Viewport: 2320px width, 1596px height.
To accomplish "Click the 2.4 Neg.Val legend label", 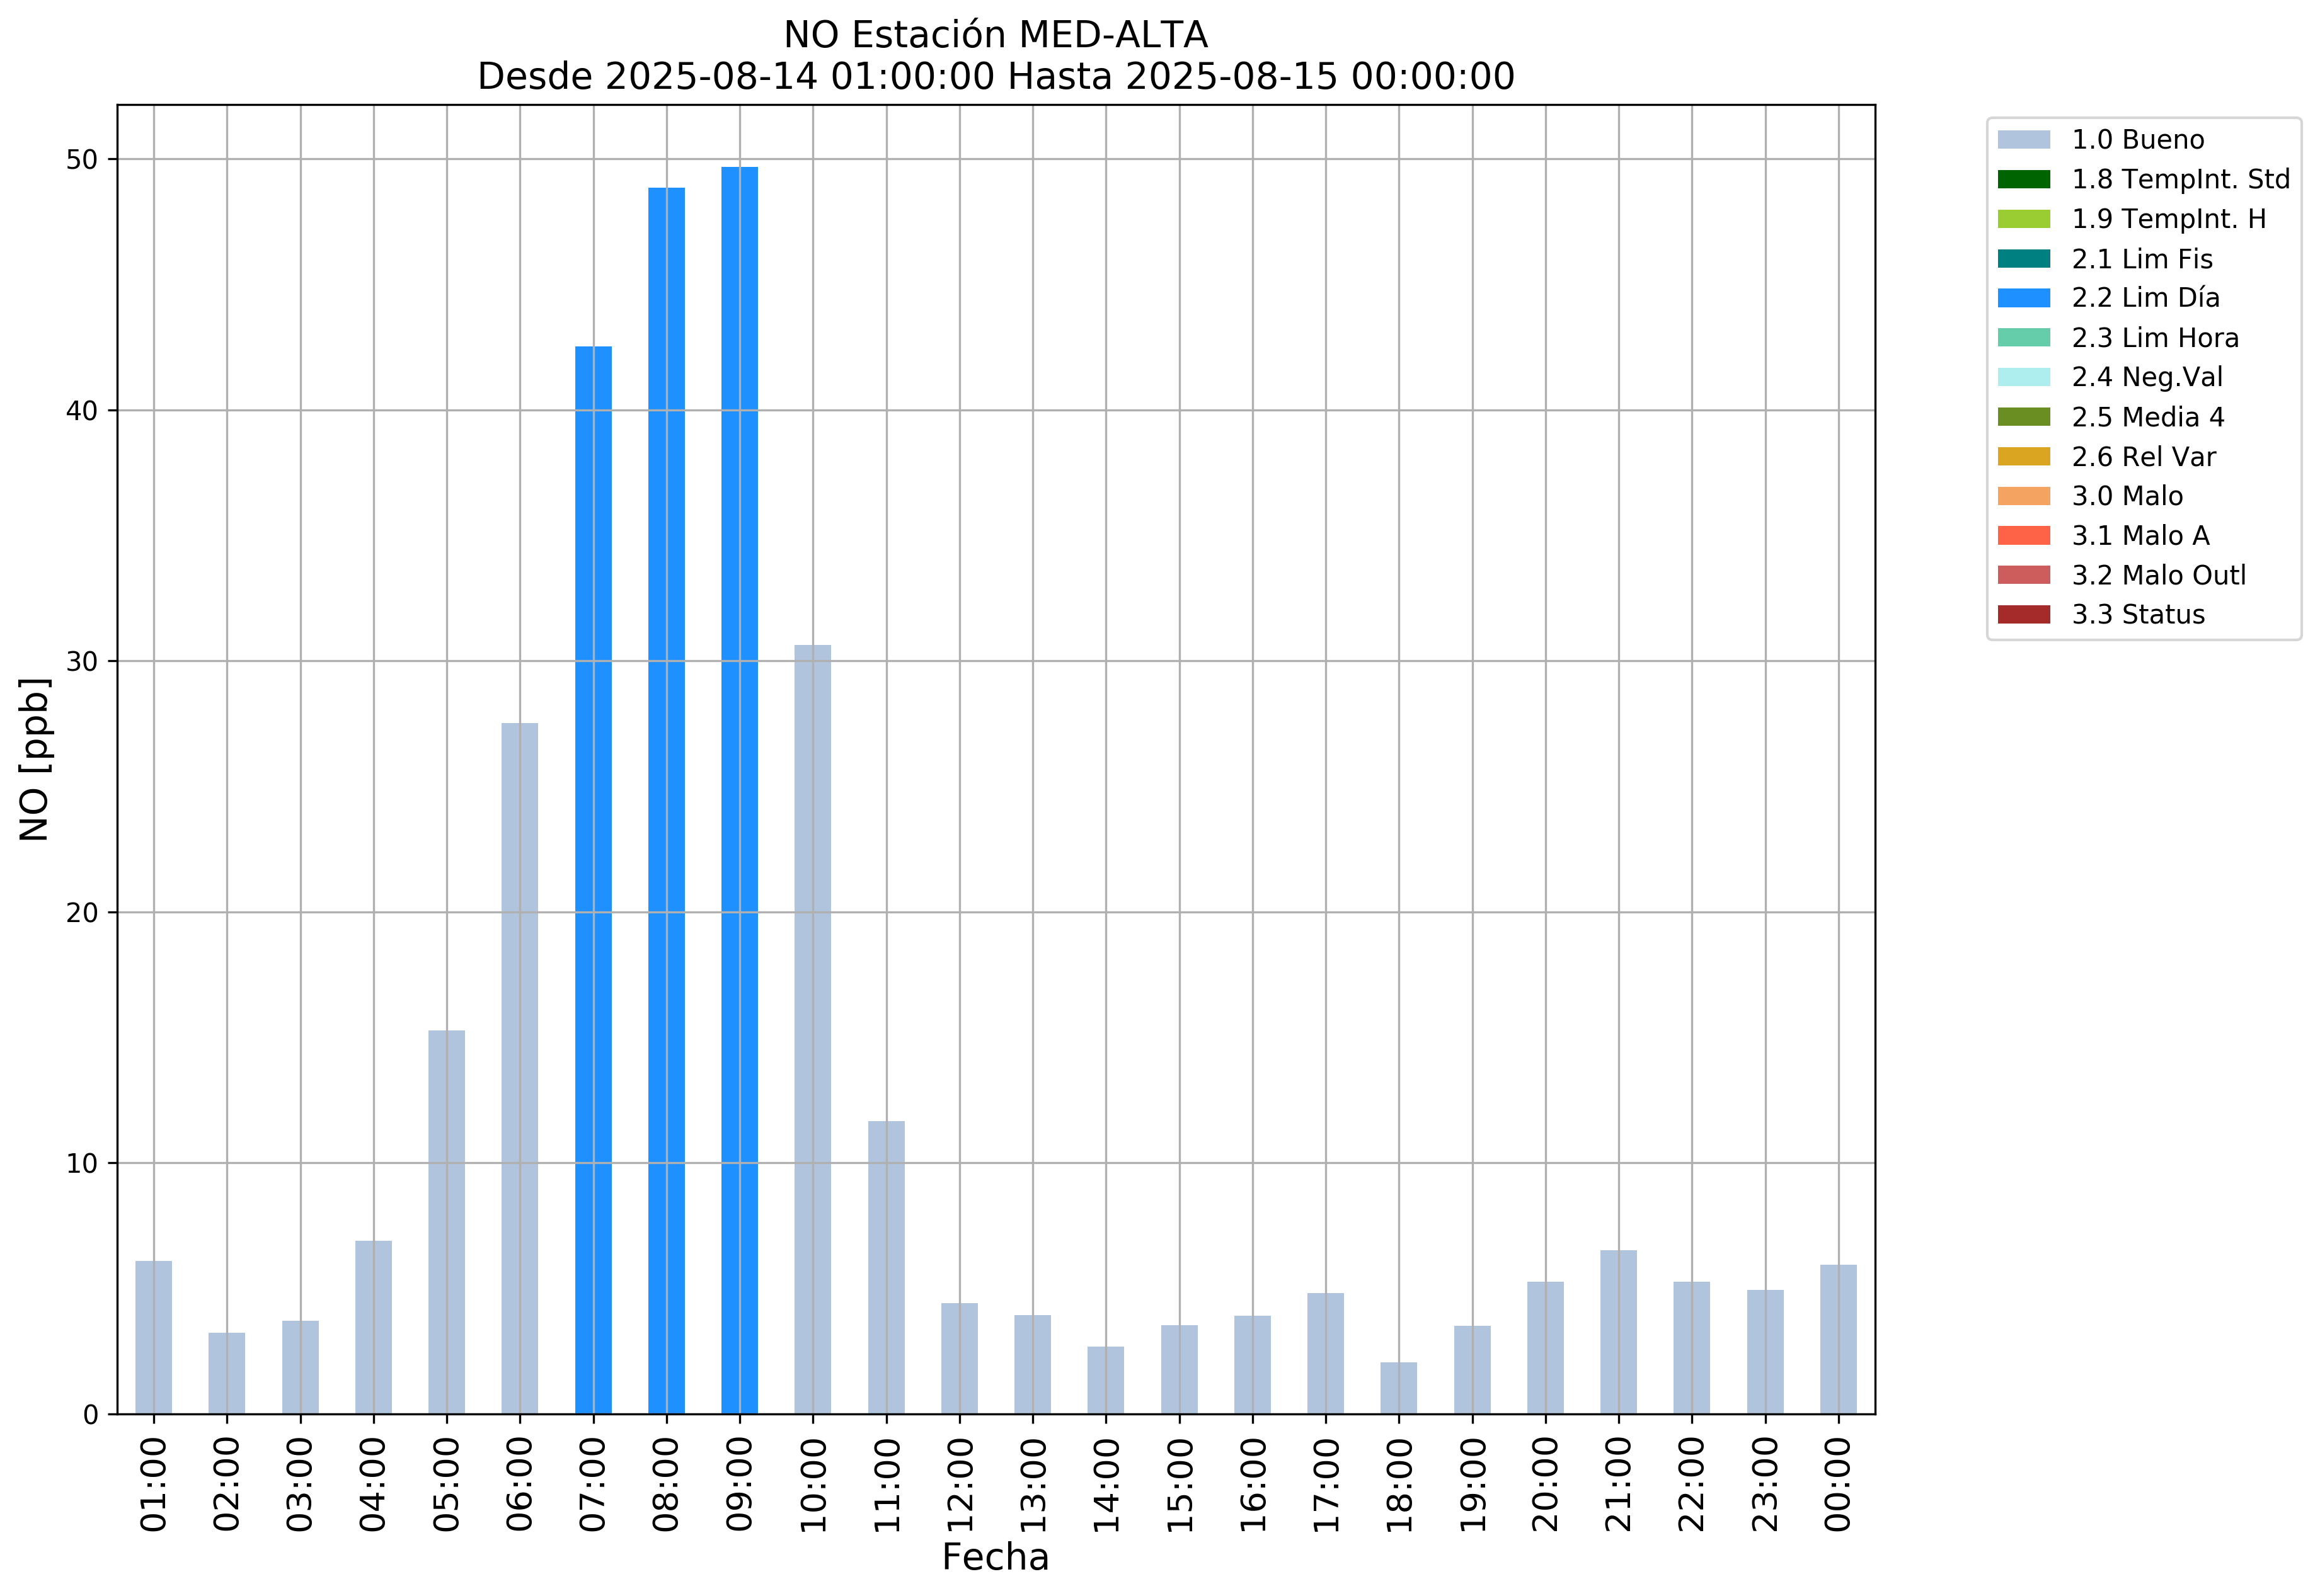I will [x=2147, y=377].
